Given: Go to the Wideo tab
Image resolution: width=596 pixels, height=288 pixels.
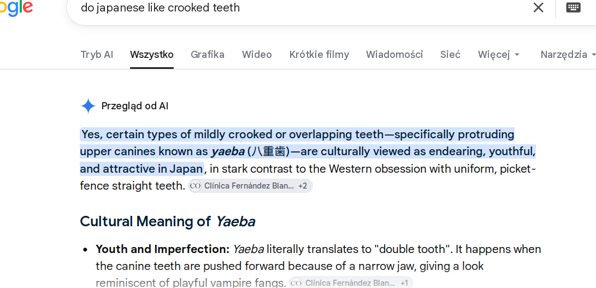Looking at the screenshot, I should click(257, 55).
